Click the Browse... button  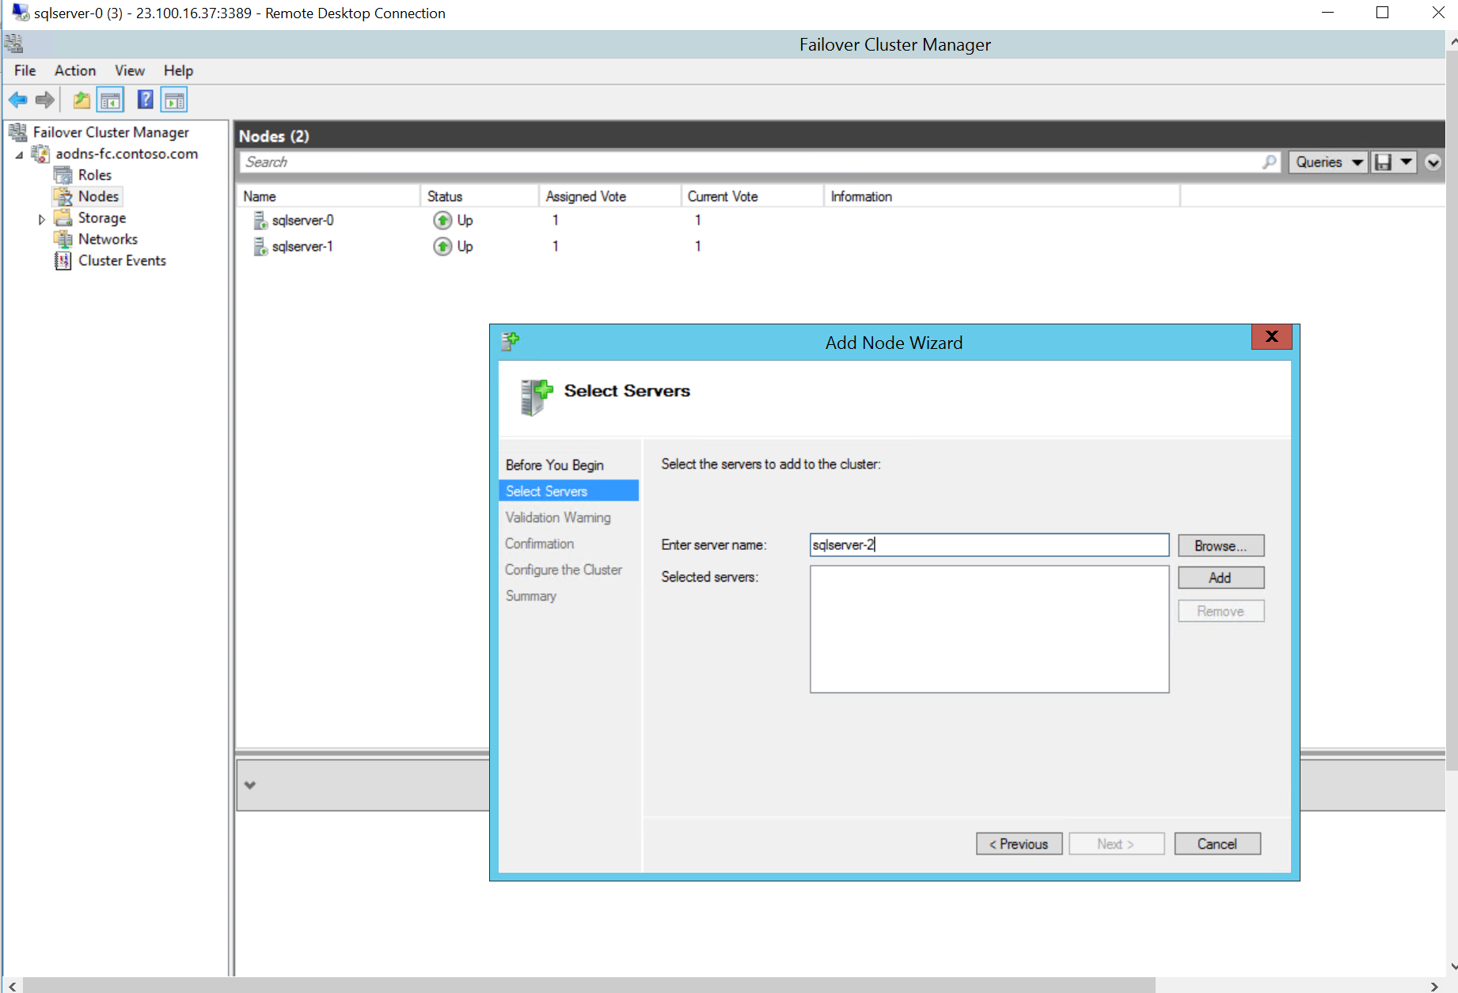tap(1220, 546)
